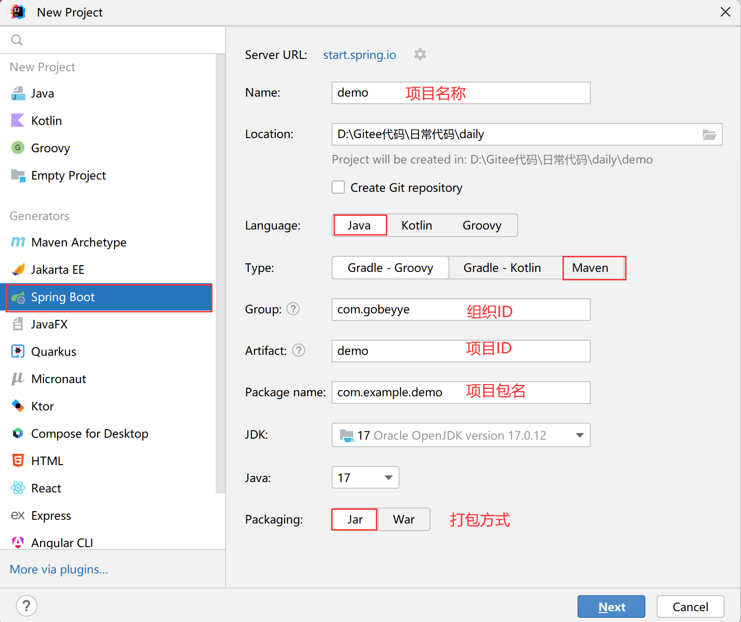Click the Maven Archetype icon
The image size is (741, 622).
(18, 242)
